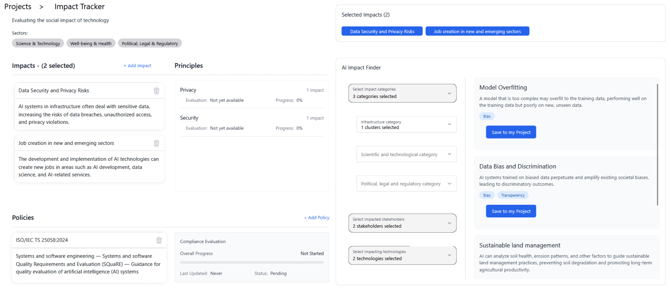Open the Select impacted stakeholders dropdown
Viewport: 671px width, 289px height.
pos(402,223)
